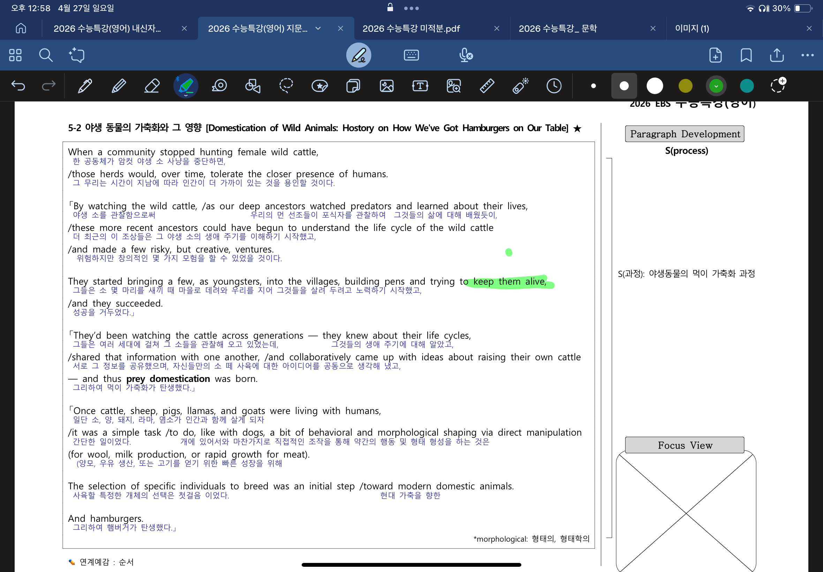Add a new page
The width and height of the screenshot is (823, 572).
716,55
